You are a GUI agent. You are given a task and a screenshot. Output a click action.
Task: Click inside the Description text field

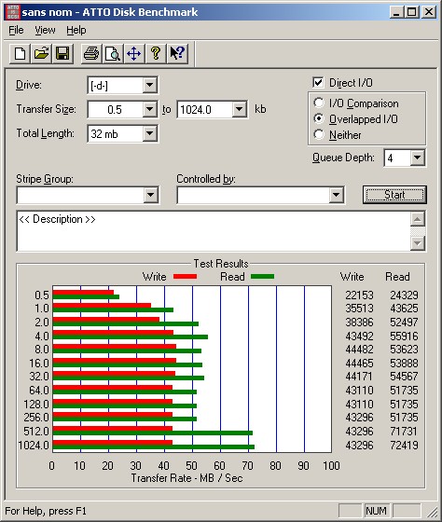[x=214, y=231]
